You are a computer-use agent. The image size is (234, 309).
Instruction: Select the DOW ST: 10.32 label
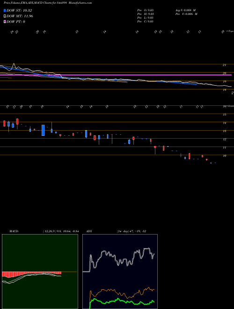coord(19,10)
